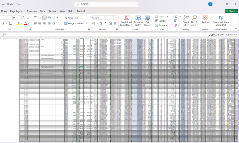Increase decimal places
Image resolution: width=239 pixels, height=143 pixels.
[110, 23]
